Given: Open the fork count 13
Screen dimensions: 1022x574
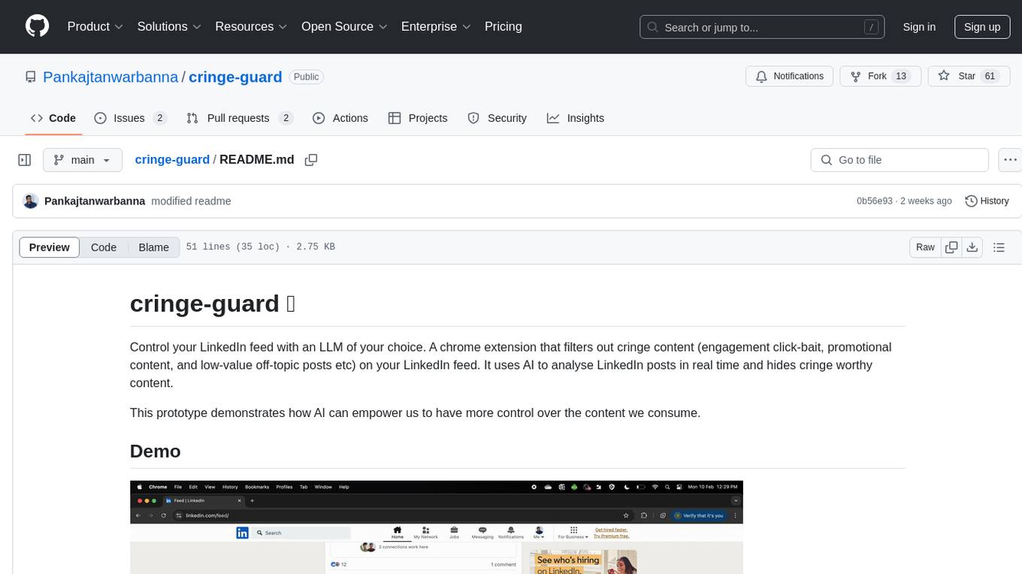Looking at the screenshot, I should click(x=902, y=77).
